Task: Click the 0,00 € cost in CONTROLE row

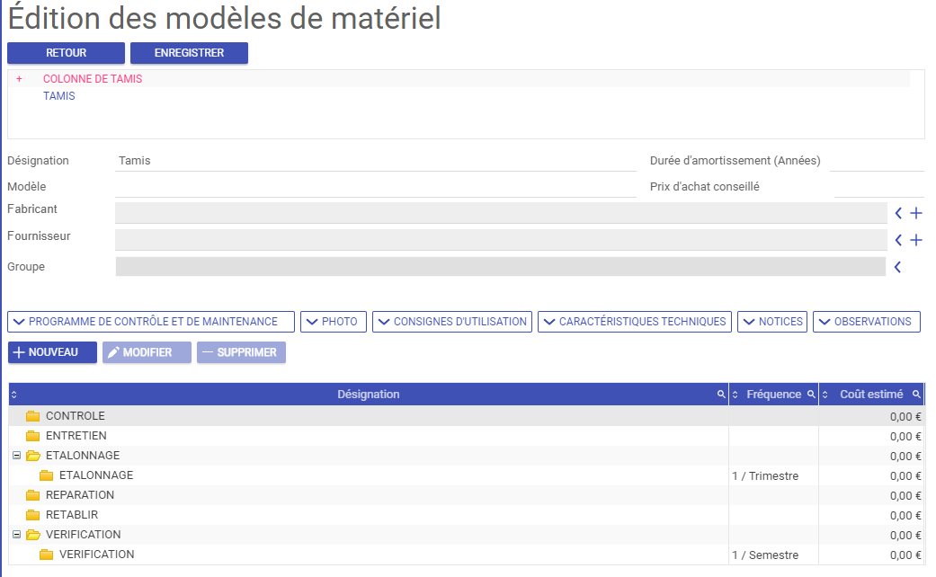Action: 905,417
